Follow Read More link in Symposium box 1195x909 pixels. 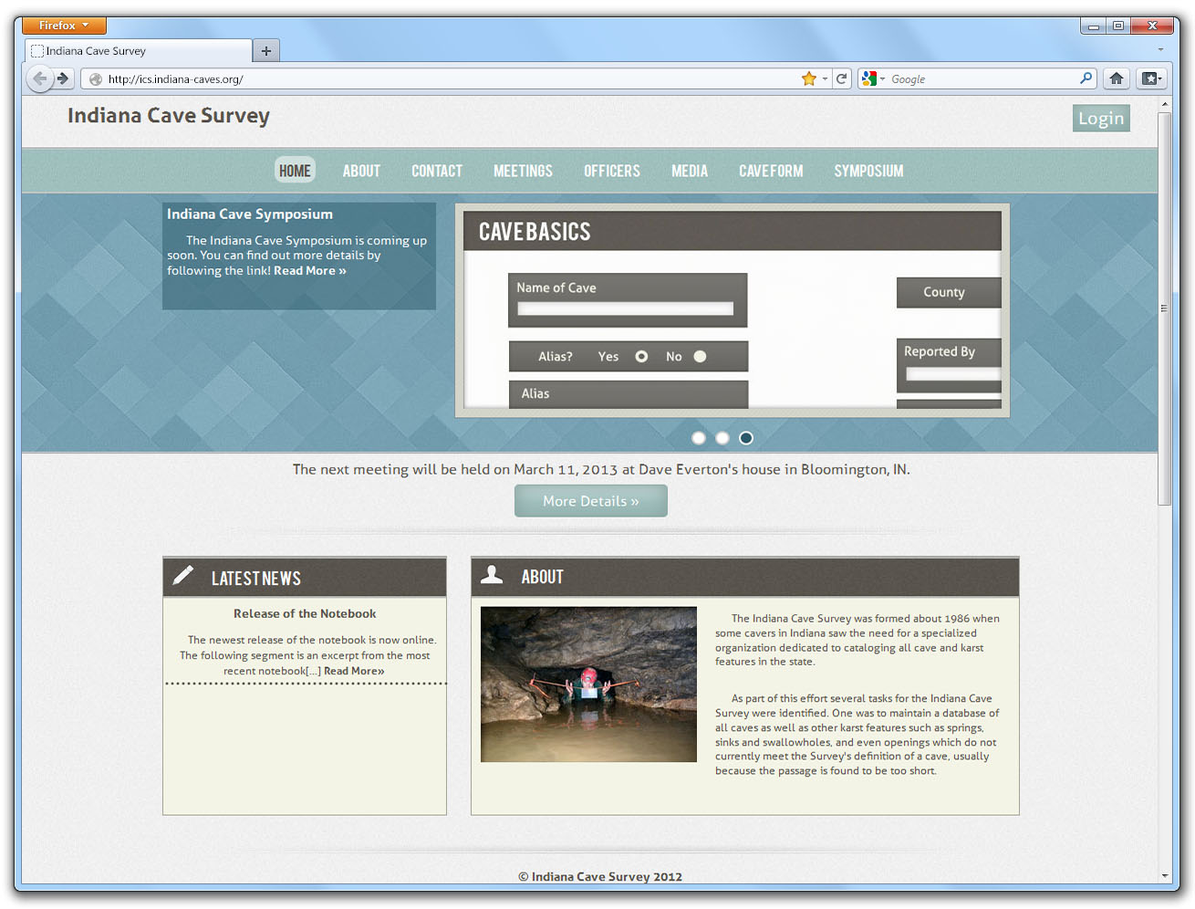click(x=310, y=271)
